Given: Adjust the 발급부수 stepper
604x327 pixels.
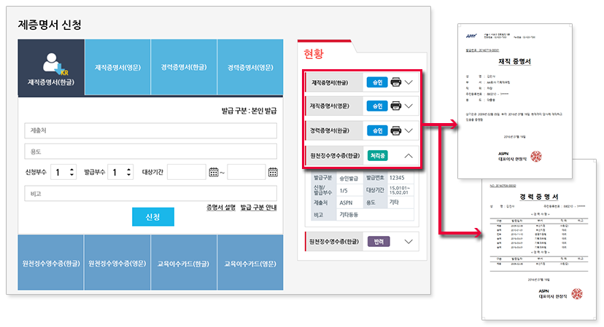Looking at the screenshot, I should coord(129,173).
